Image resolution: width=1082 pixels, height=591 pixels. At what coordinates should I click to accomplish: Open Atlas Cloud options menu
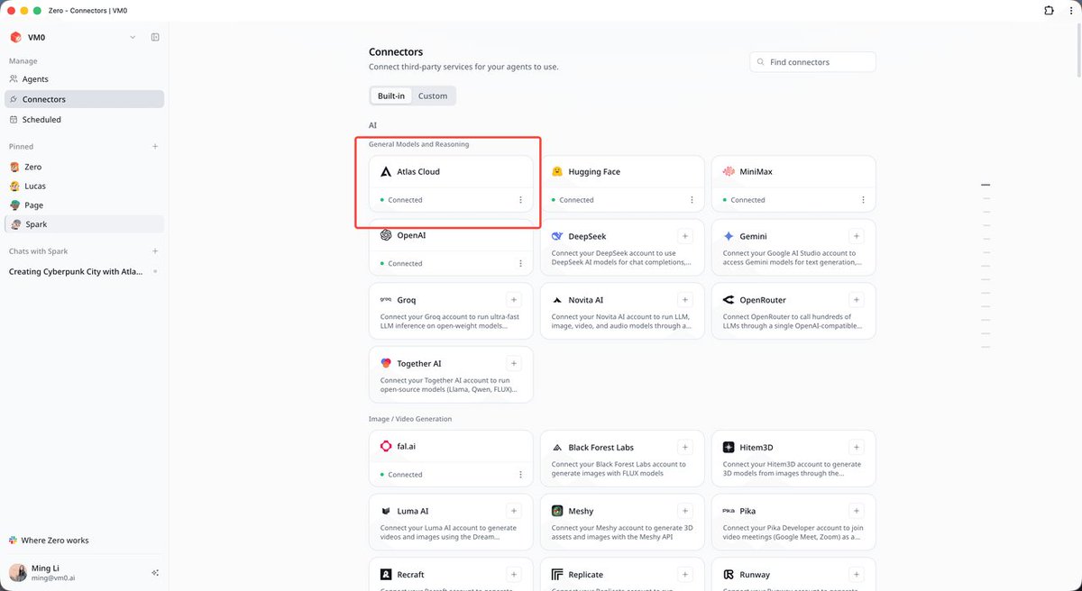tap(520, 200)
